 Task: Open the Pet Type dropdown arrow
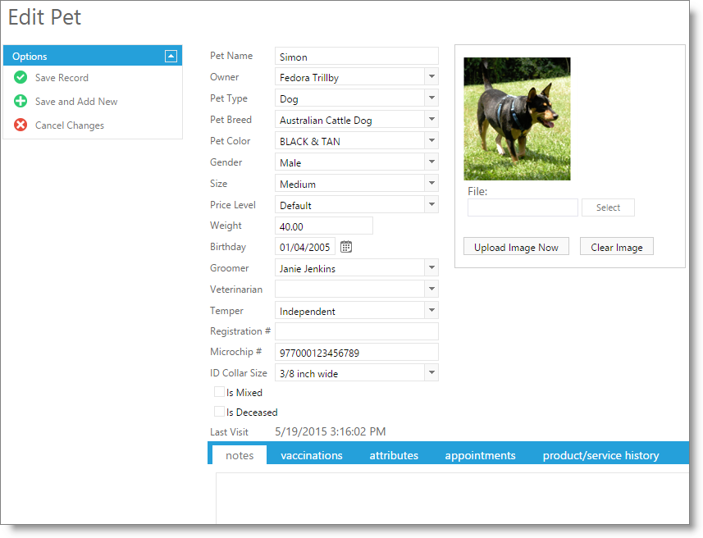tap(431, 98)
